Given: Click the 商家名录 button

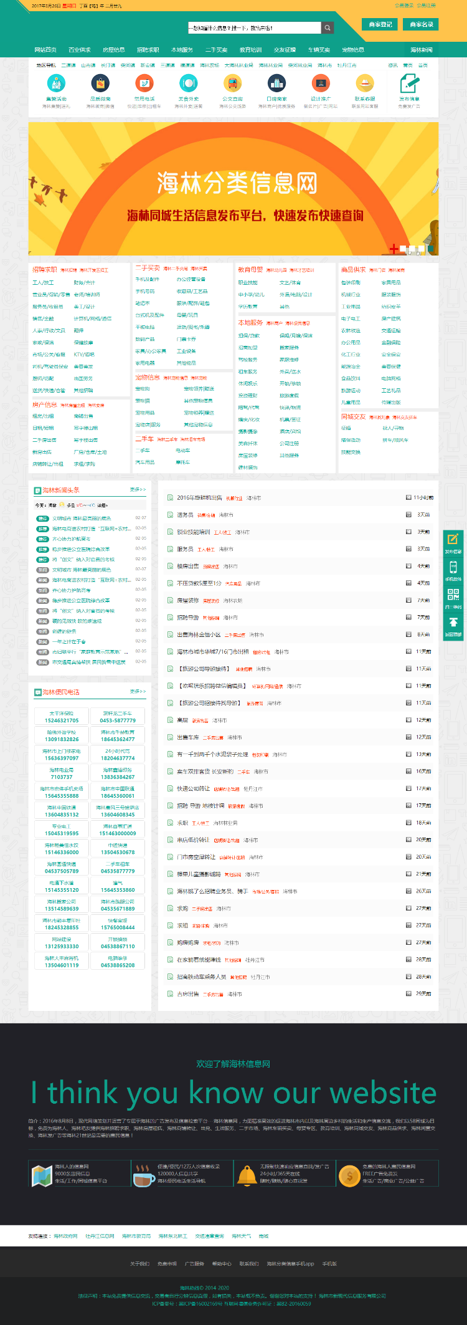Looking at the screenshot, I should [x=422, y=24].
